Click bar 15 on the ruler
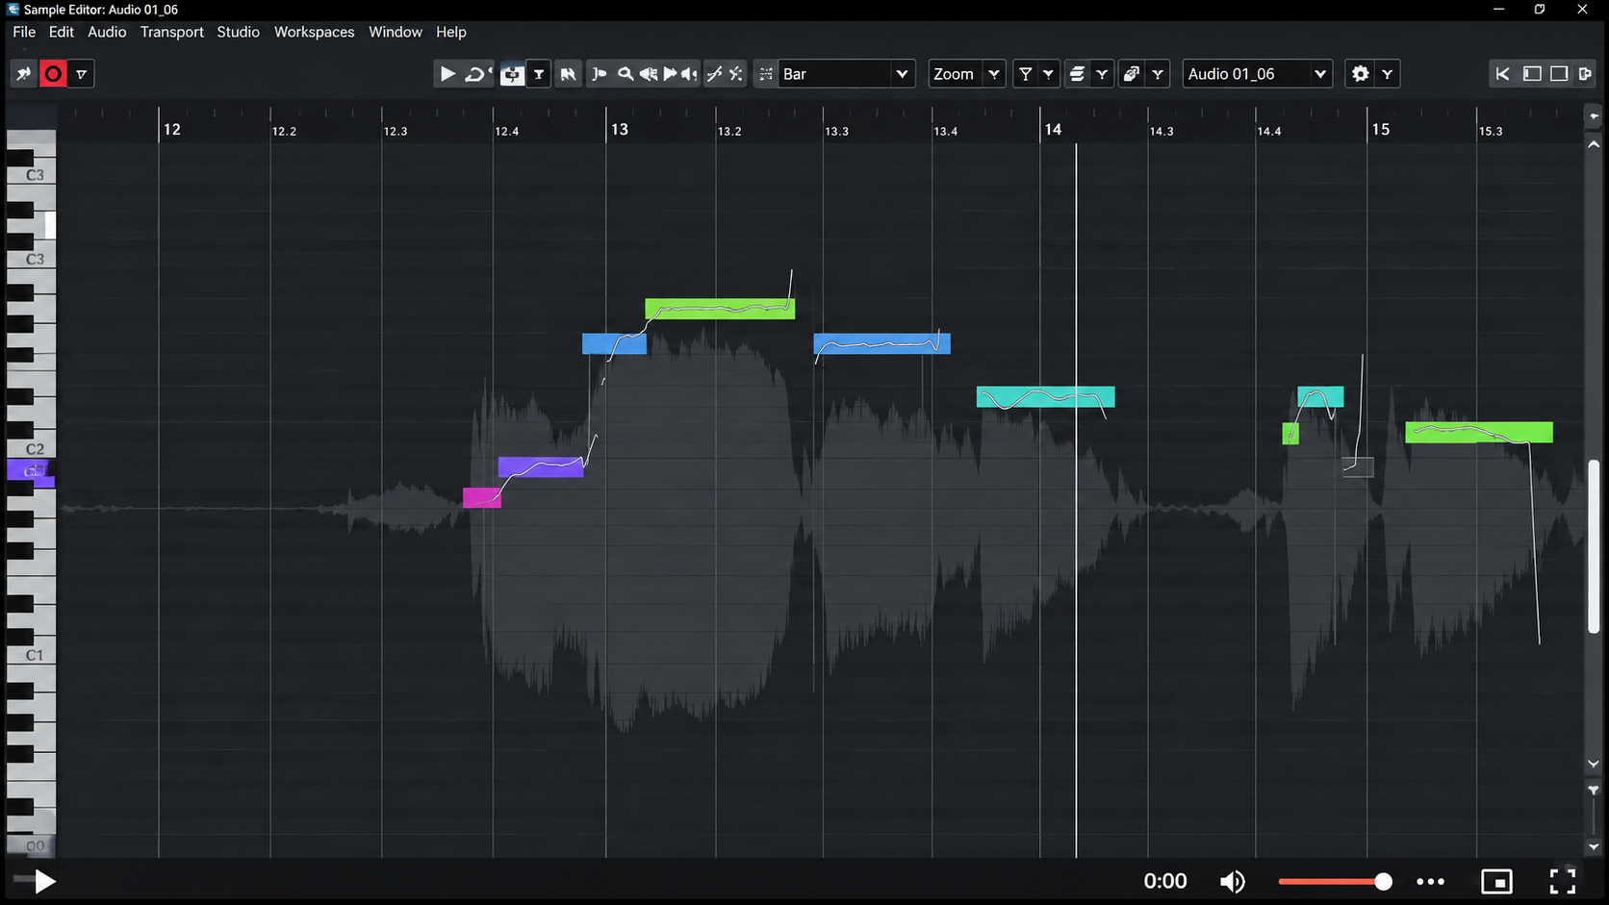Screen dimensions: 1609x905 coord(1380,129)
